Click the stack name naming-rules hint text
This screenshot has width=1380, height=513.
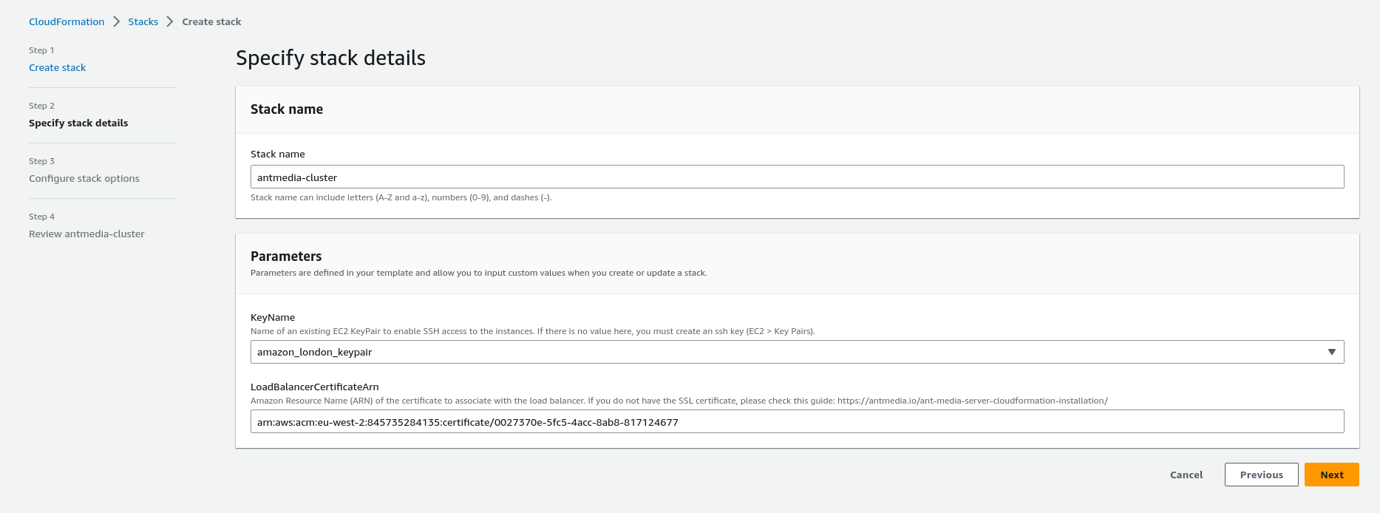pos(401,197)
